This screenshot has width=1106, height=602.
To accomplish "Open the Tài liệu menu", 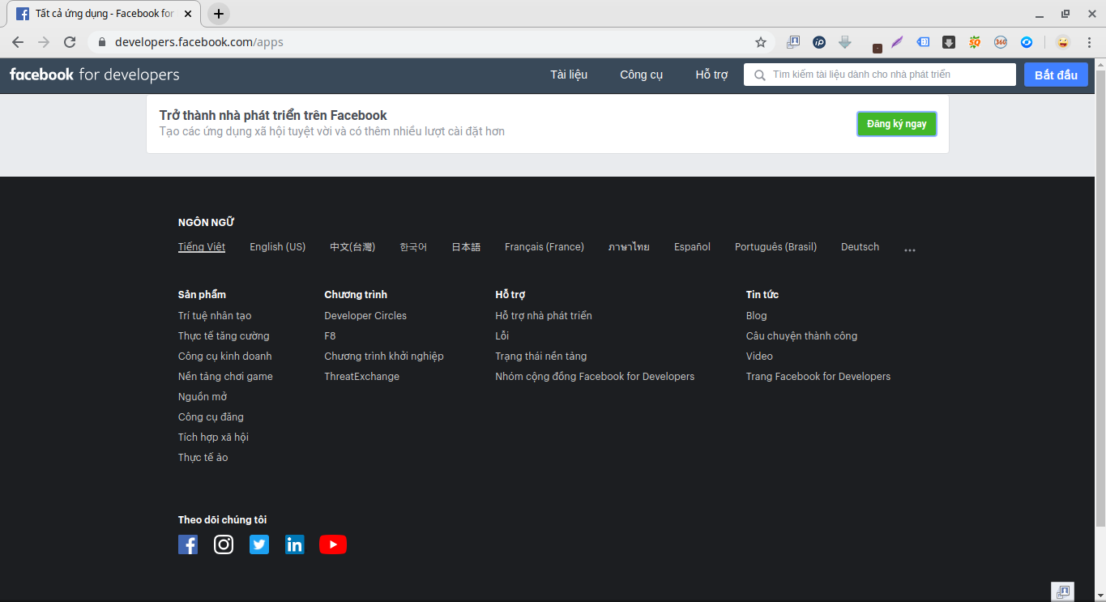I will (x=569, y=75).
